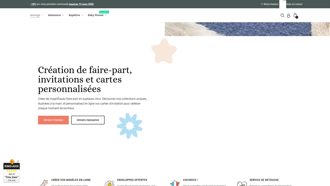330x186 pixels.
Task: Click the France map Cocorico icon
Action: (x=175, y=183)
